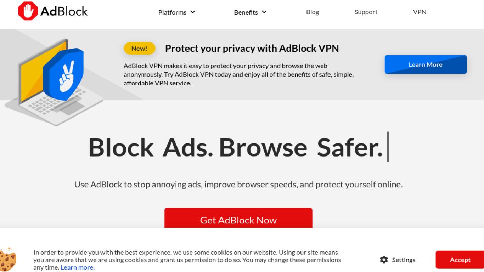Click the AdBlock red hand logo icon
Viewport: 484px width, 272px height.
(28, 11)
